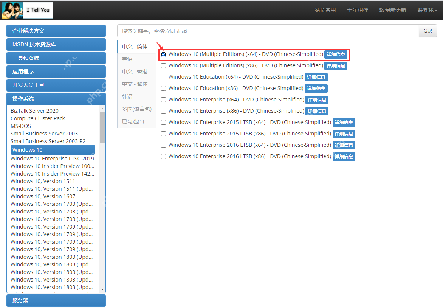Expand the 服务器 accordion section
The height and width of the screenshot is (308, 443).
point(56,301)
